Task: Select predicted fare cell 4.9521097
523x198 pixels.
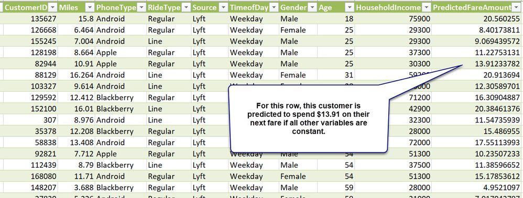Action: (477, 188)
